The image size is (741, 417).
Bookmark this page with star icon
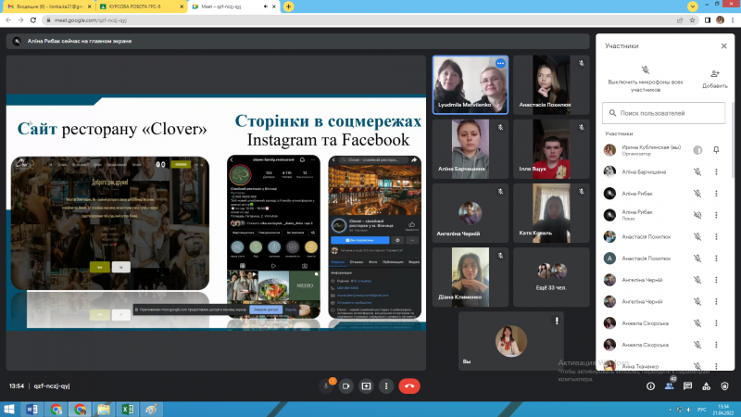tap(692, 19)
